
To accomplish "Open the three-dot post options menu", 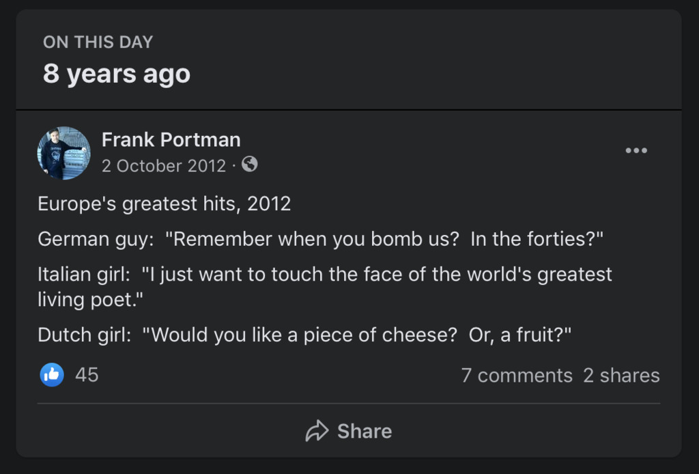I will [x=636, y=151].
